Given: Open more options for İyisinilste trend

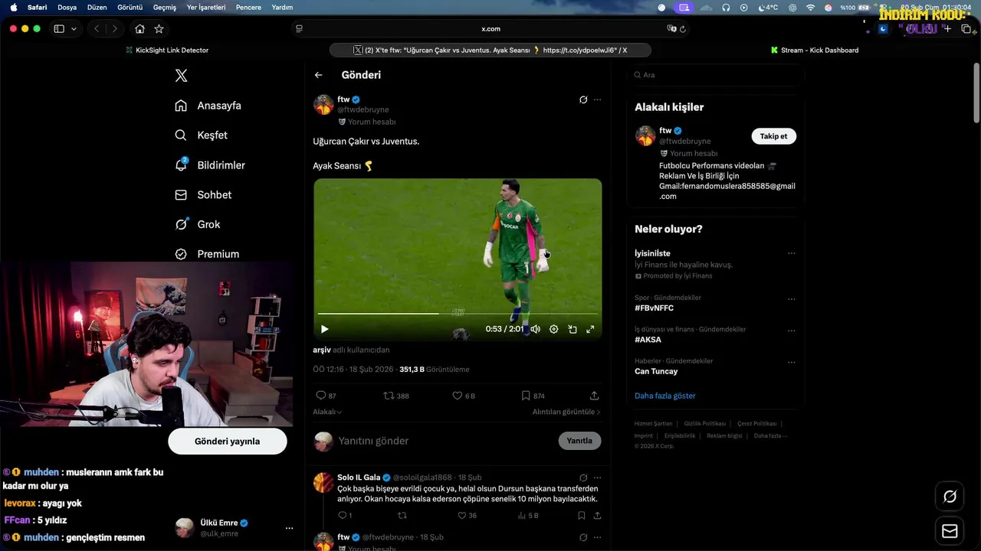Looking at the screenshot, I should pyautogui.click(x=792, y=253).
